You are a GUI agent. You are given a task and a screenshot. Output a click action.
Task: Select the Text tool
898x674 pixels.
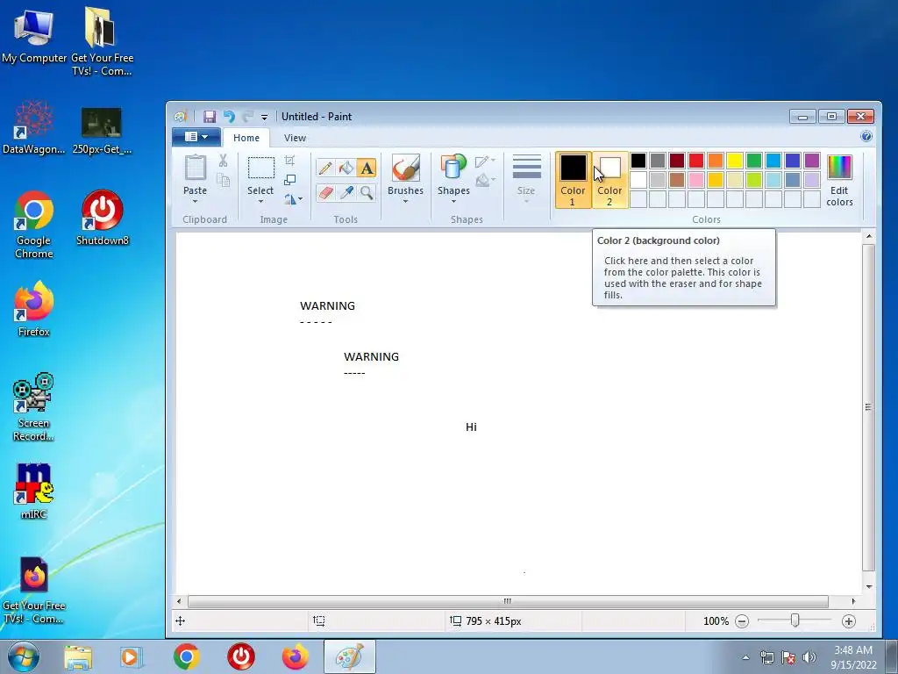367,168
